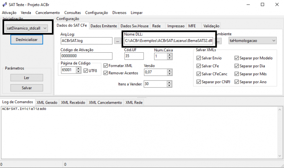Click the DesInicializar button
The image size is (284, 168).
27,40
